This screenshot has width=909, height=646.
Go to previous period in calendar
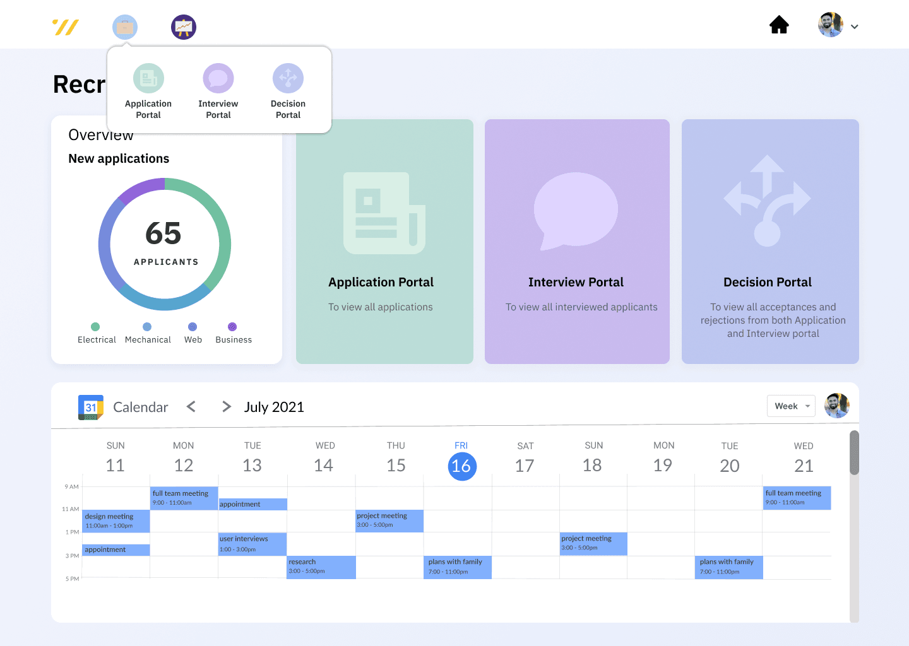click(191, 407)
